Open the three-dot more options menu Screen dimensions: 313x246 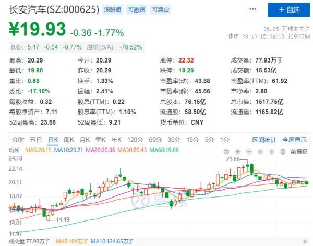(x=252, y=9)
